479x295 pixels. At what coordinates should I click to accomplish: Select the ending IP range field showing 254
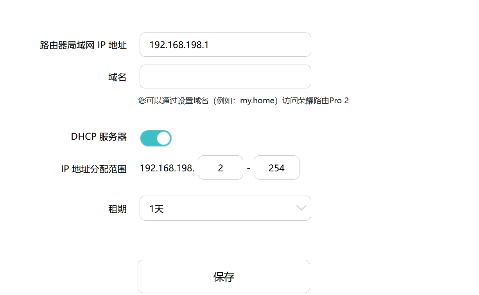pos(276,168)
